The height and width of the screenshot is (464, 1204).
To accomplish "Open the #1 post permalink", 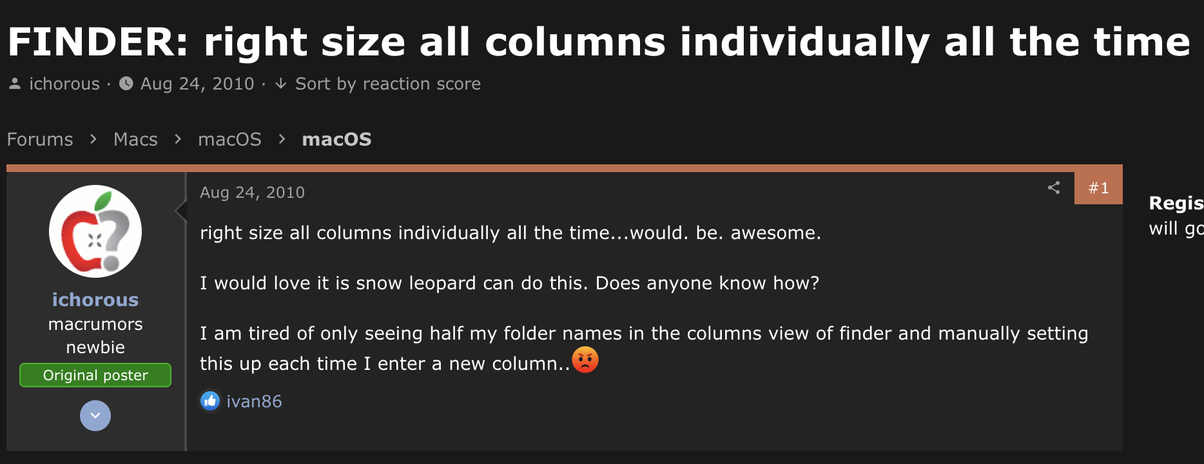I will click(1098, 188).
